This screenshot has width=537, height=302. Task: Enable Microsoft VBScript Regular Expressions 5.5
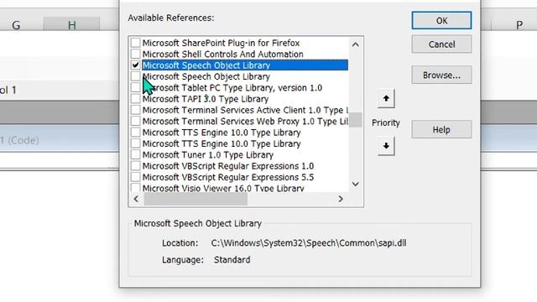136,177
